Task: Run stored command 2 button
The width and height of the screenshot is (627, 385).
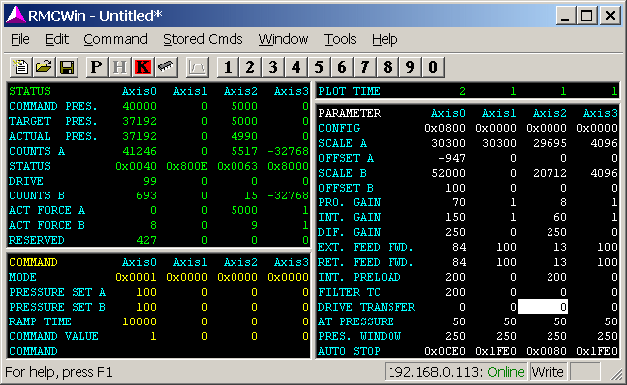Action: point(250,67)
